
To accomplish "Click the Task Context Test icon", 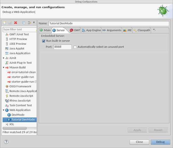I will (x=7, y=105).
